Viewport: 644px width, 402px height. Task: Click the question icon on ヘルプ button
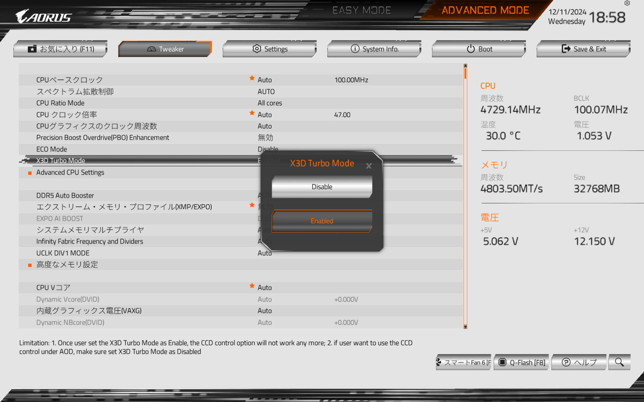coord(566,362)
